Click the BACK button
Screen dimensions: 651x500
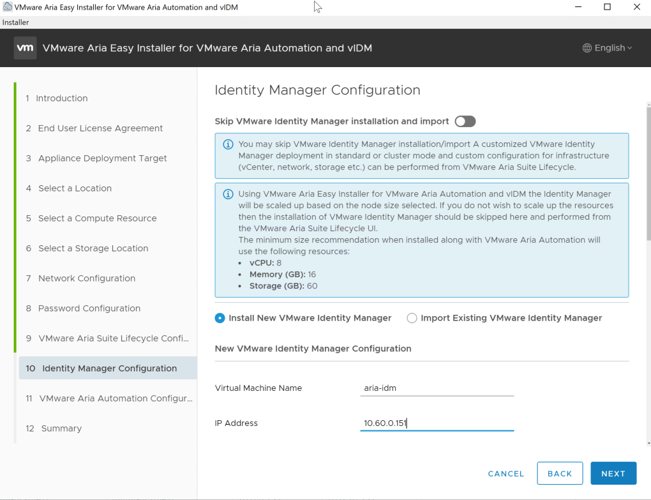tap(560, 473)
